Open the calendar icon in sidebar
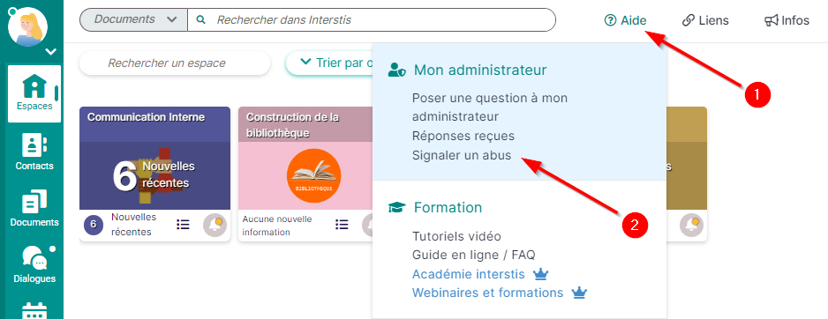 [34, 310]
